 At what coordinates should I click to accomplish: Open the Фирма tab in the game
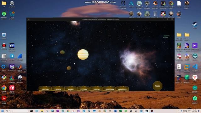click(x=71, y=89)
